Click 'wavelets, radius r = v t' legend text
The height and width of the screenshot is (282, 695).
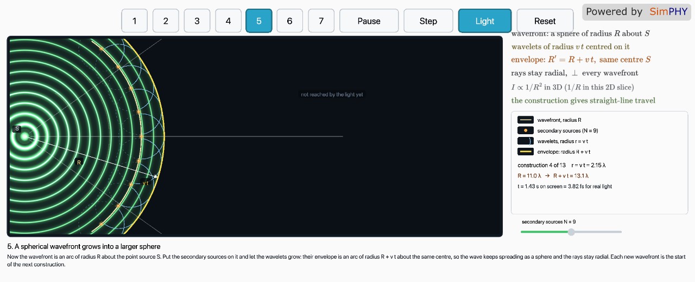pos(563,141)
